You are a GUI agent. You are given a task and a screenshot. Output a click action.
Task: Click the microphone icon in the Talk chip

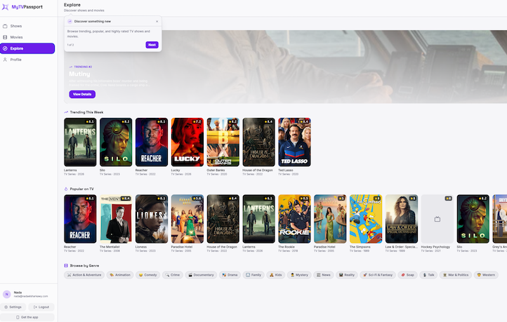point(425,275)
